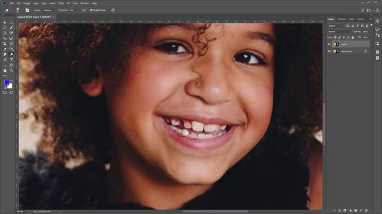Click the horizontal scrollbar under the canvas
Screen dimensions: 382x214
[x=215, y=212]
